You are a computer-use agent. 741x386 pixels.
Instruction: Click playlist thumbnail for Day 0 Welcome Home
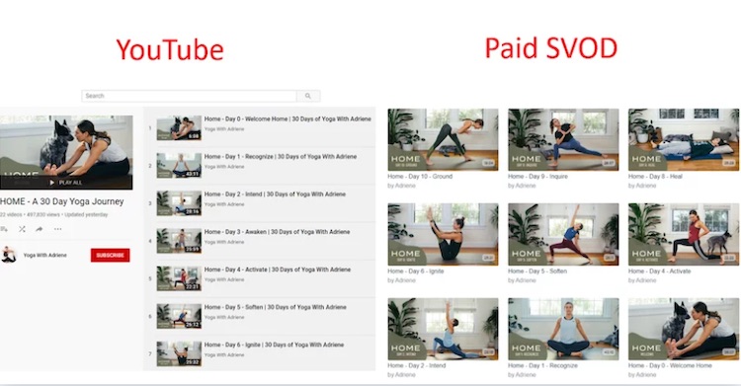[179, 128]
